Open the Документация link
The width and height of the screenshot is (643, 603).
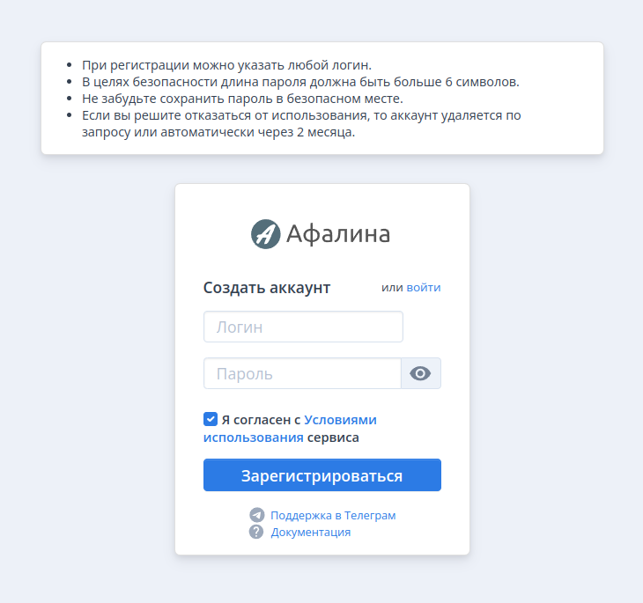(311, 532)
